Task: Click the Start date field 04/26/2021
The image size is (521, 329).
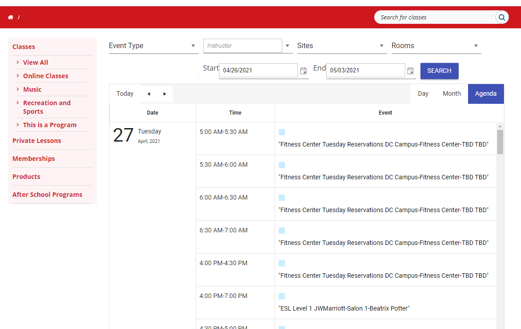Action: click(258, 70)
